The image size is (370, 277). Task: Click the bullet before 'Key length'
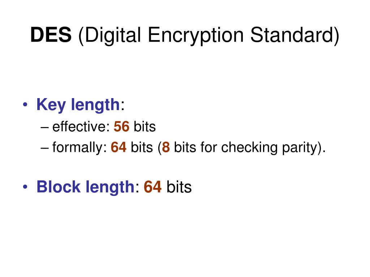tap(25, 104)
